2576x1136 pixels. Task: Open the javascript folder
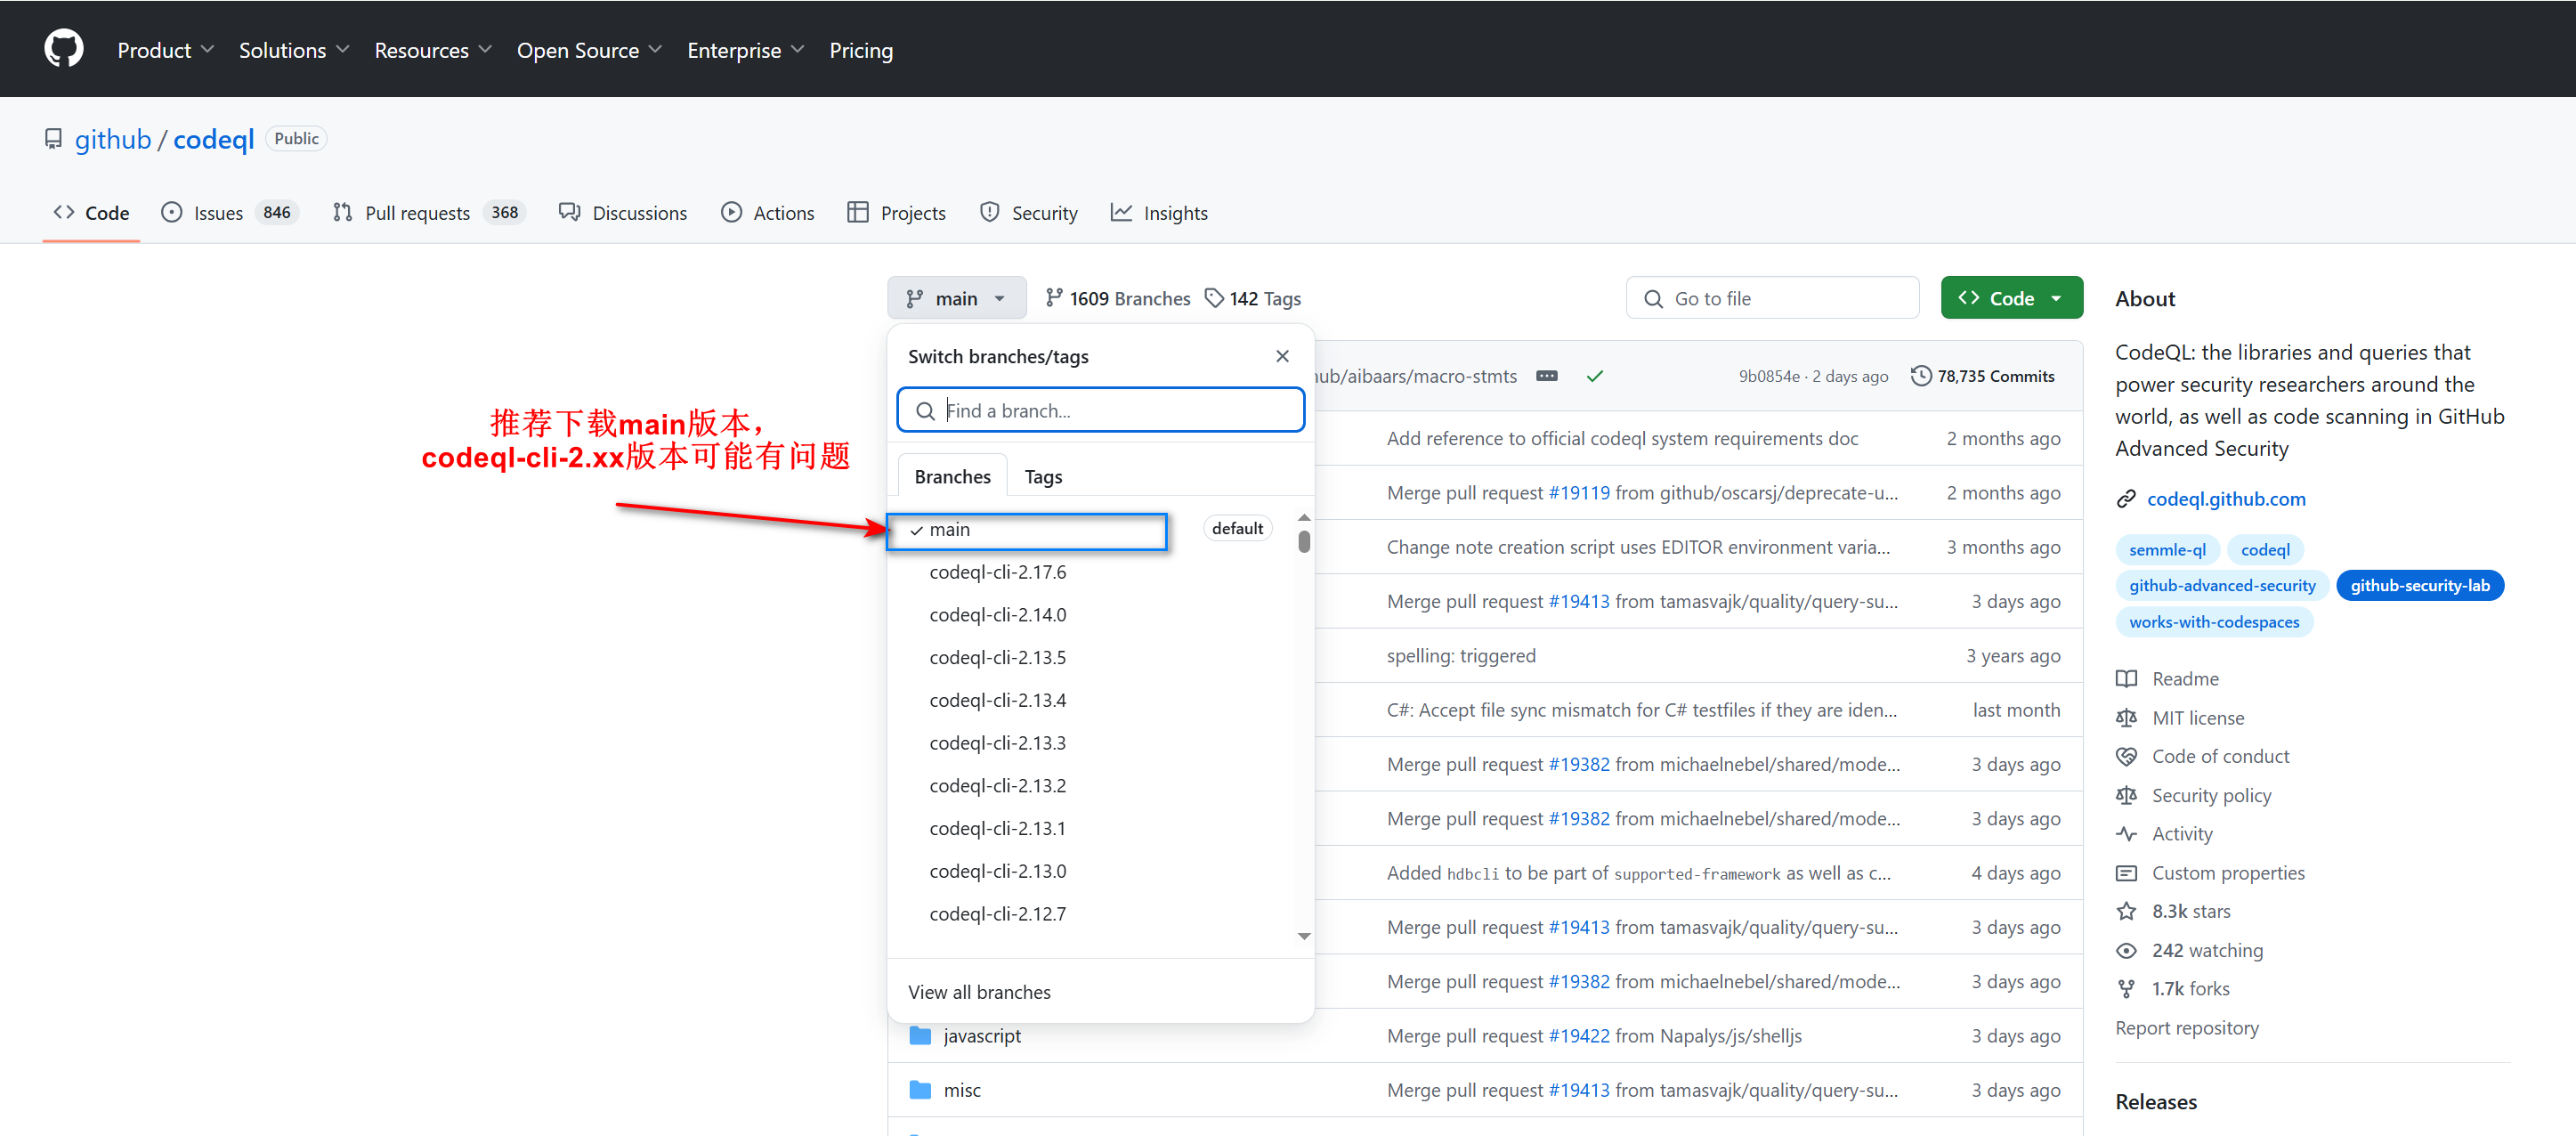[981, 1036]
